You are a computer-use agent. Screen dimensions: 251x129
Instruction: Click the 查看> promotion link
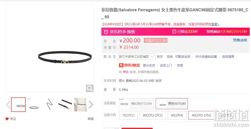215,24
